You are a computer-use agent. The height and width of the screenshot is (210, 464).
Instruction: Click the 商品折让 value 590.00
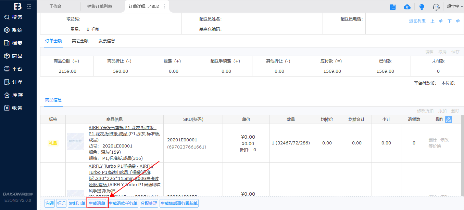coord(121,71)
